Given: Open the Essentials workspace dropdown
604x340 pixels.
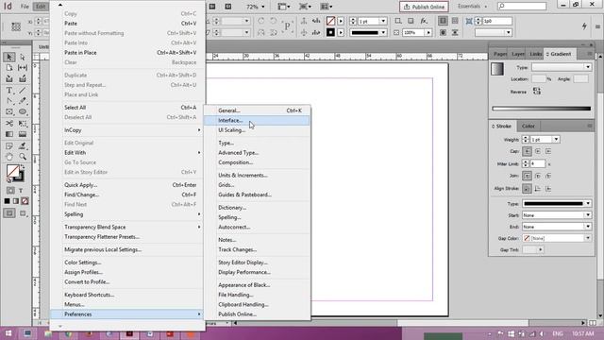Looking at the screenshot, I should (472, 7).
